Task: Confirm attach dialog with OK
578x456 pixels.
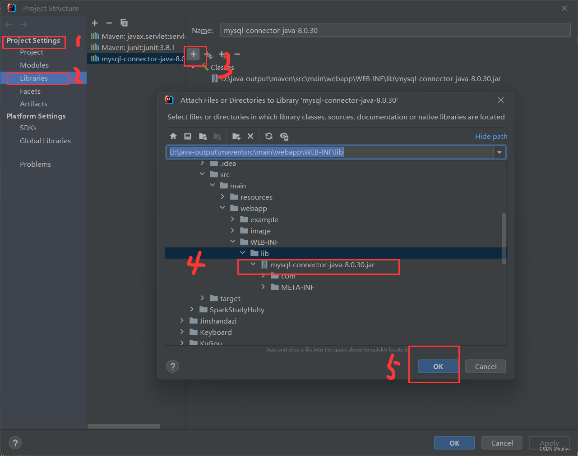Action: coord(438,366)
